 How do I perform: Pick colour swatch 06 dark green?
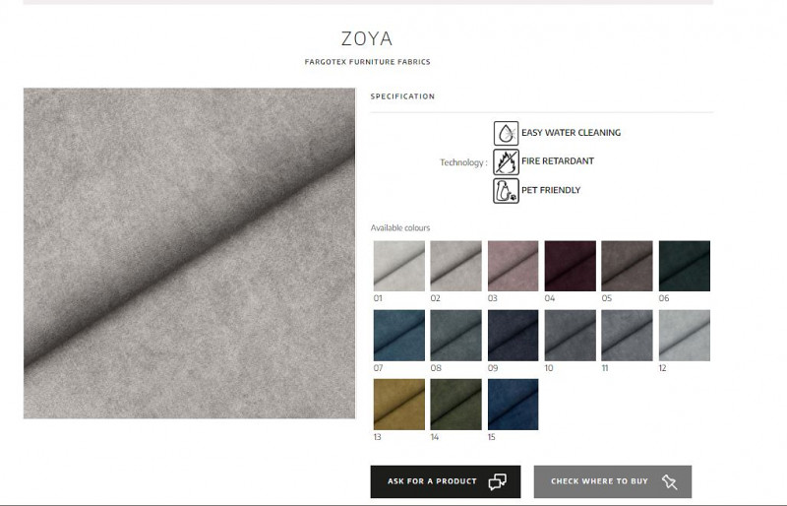(x=685, y=266)
